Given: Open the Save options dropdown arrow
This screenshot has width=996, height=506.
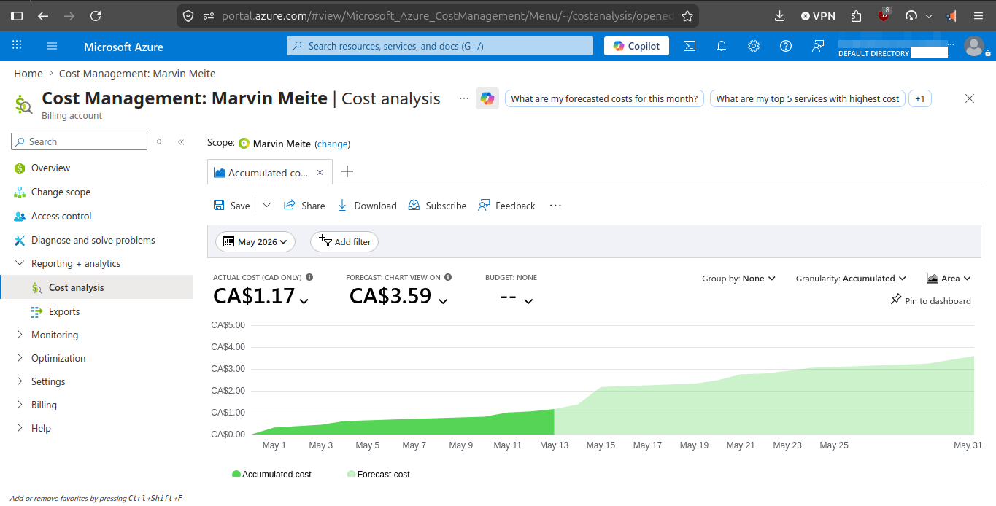Looking at the screenshot, I should pyautogui.click(x=266, y=206).
